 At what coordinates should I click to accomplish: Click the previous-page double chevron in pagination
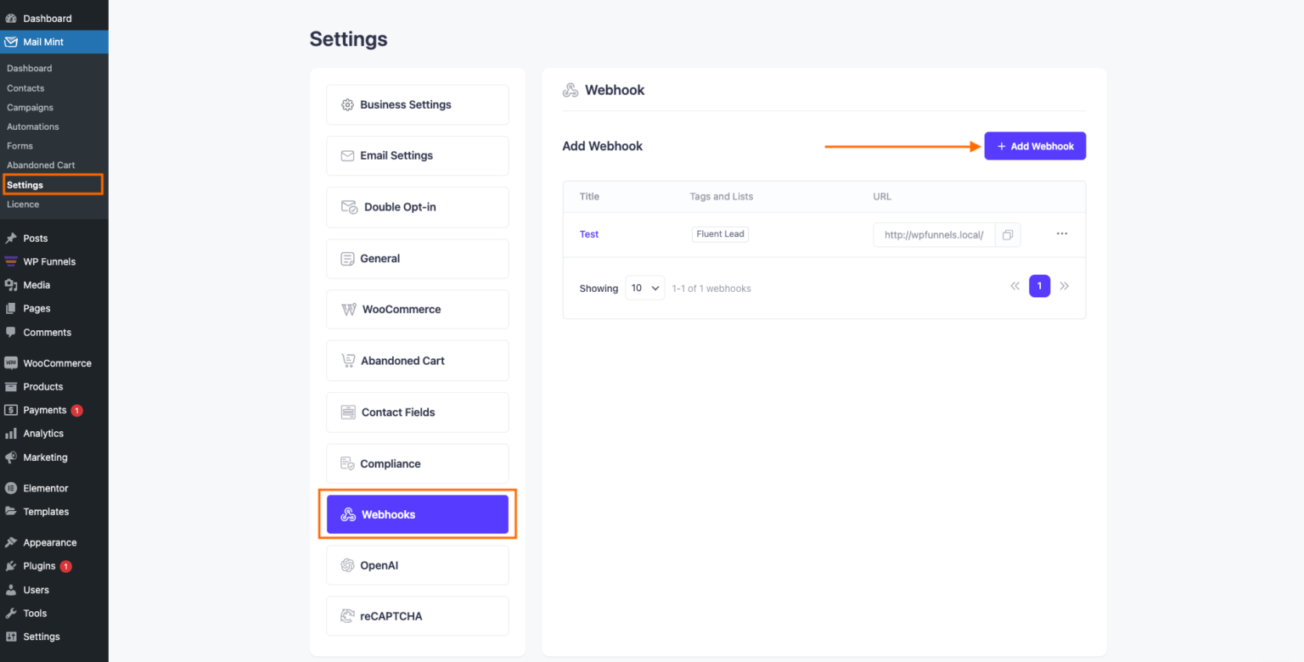pos(1015,286)
